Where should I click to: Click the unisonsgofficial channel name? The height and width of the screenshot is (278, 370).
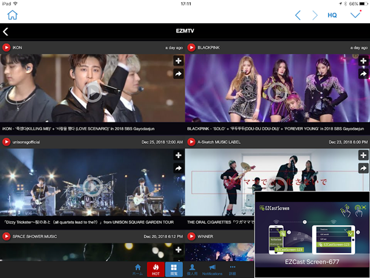coord(26,142)
